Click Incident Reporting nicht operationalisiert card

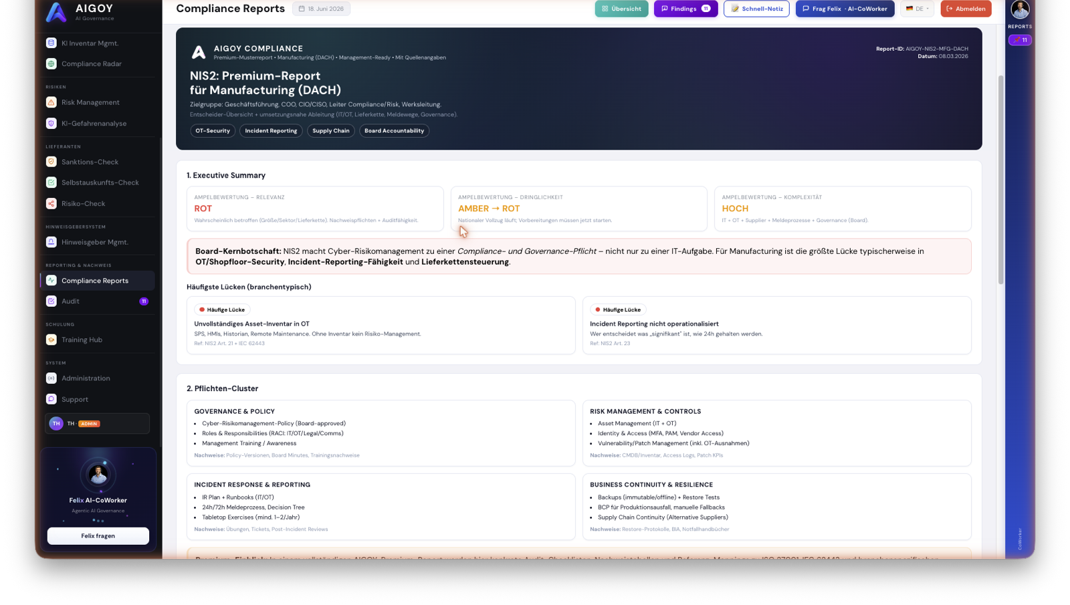point(776,326)
